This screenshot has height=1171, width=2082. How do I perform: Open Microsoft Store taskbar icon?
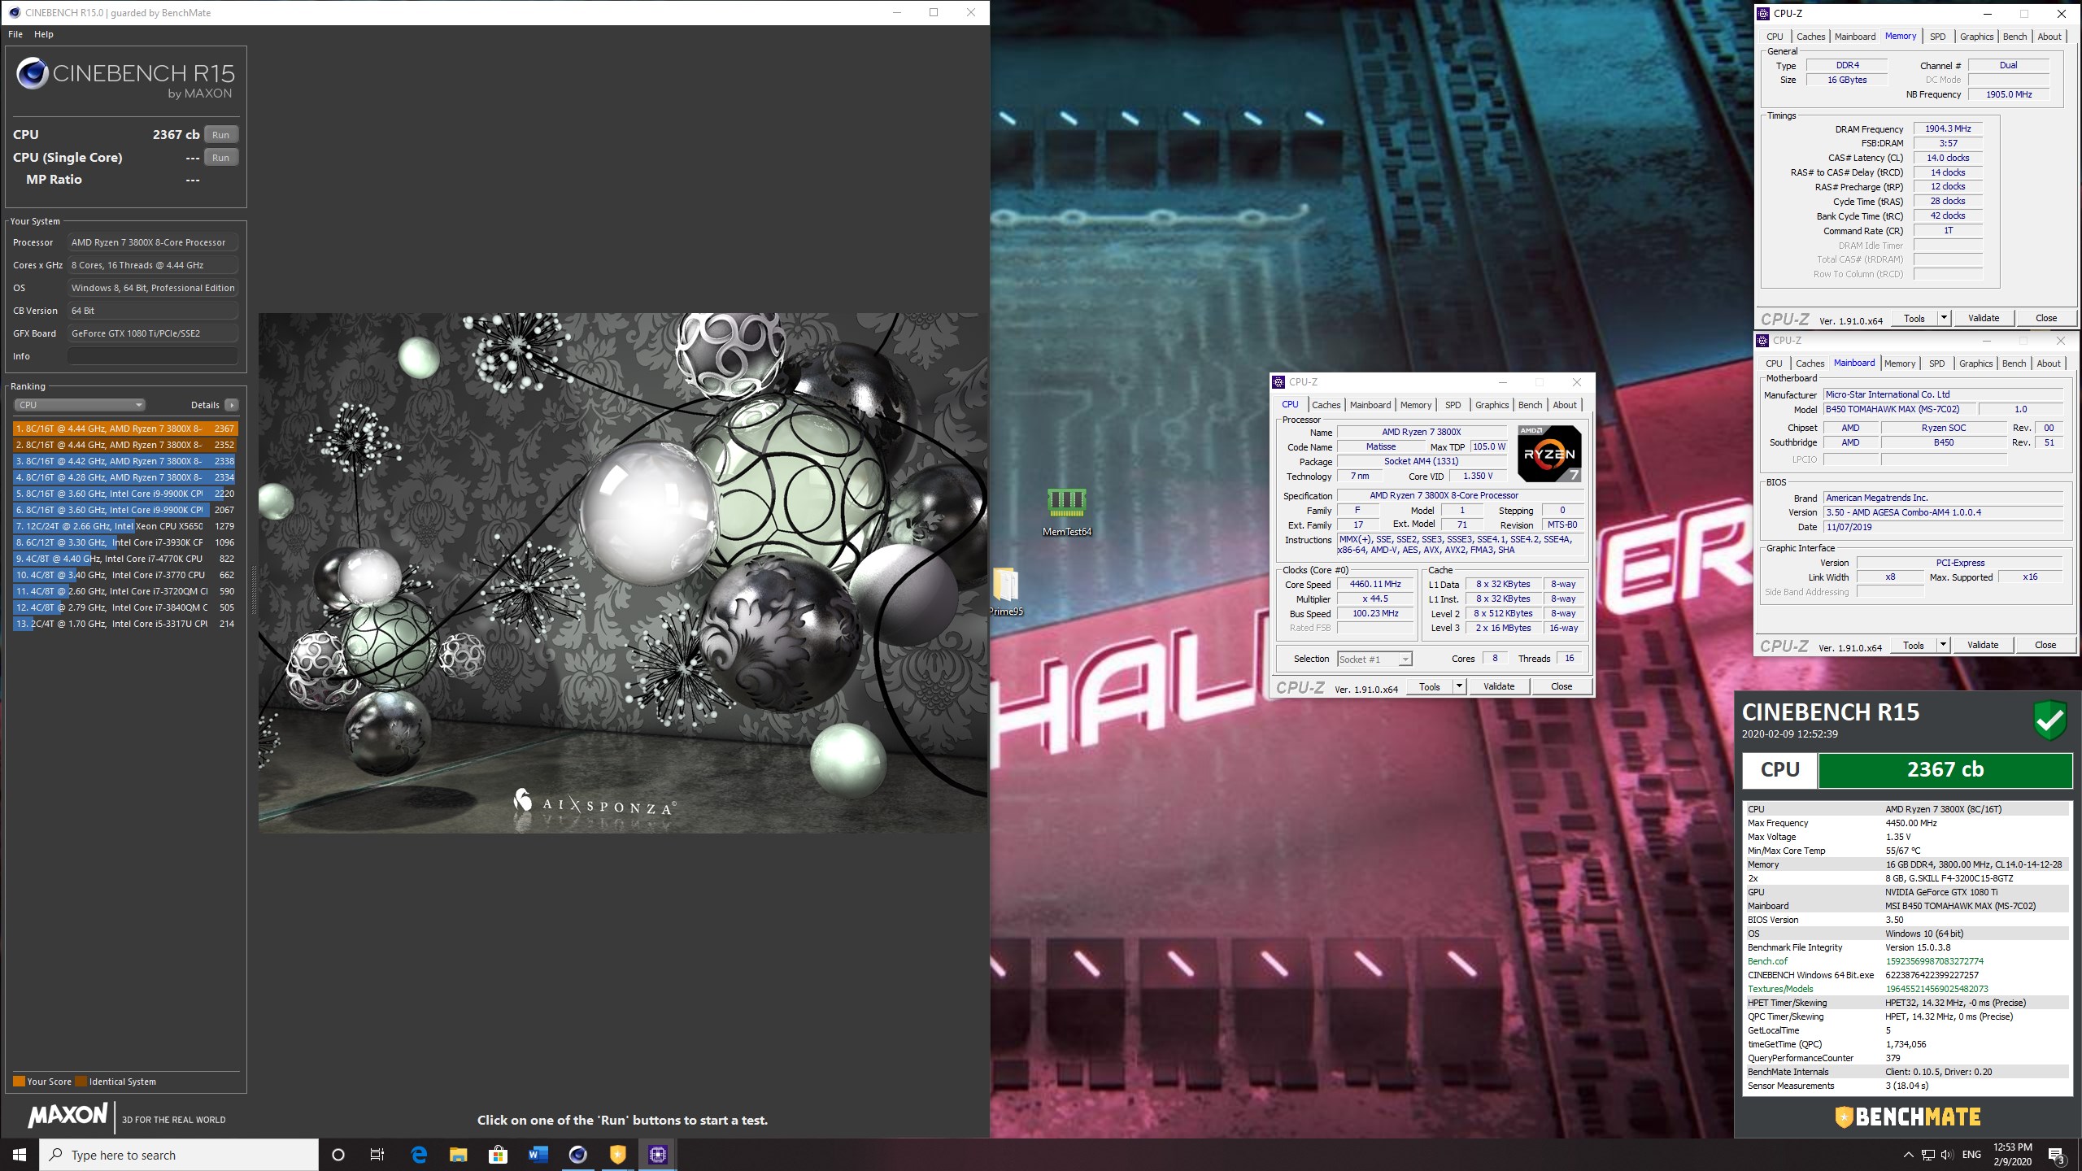click(x=498, y=1155)
